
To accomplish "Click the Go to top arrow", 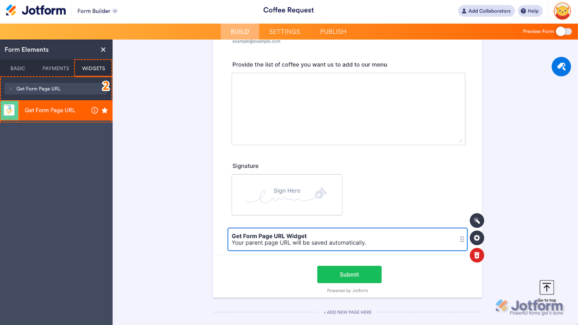I will pyautogui.click(x=546, y=287).
